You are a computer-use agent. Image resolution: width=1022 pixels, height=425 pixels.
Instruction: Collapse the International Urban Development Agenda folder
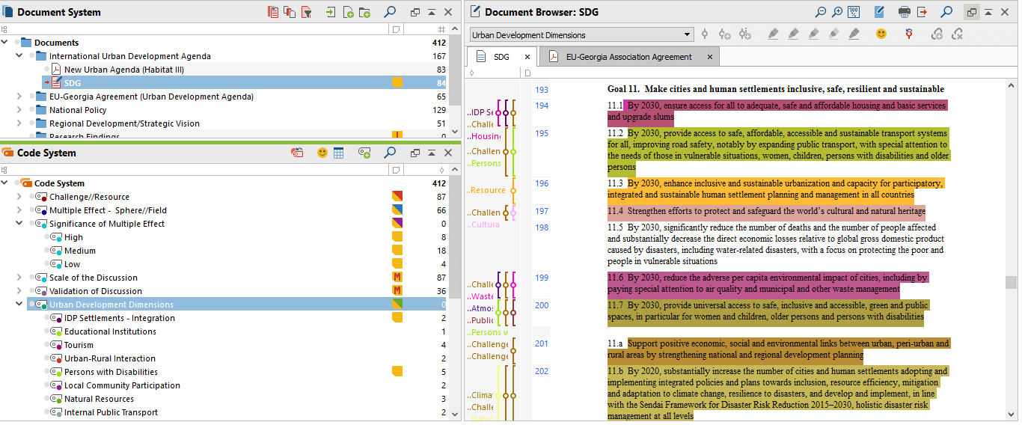(19, 56)
